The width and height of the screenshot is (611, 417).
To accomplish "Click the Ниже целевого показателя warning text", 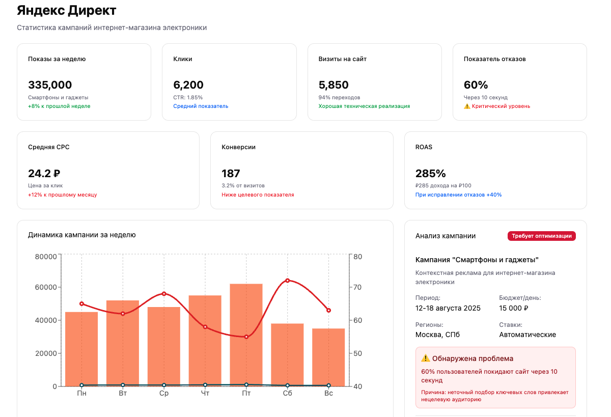I will [258, 194].
